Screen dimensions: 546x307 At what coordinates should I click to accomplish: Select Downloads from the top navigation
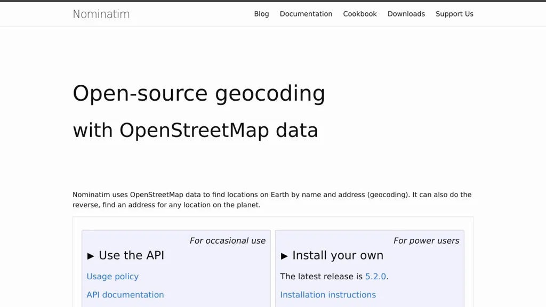pos(406,14)
